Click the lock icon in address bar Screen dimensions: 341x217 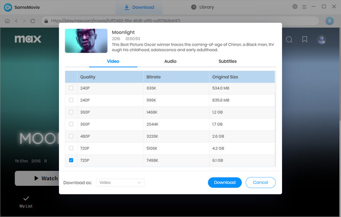click(46, 21)
